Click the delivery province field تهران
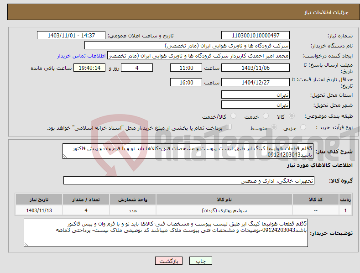 coord(256,94)
